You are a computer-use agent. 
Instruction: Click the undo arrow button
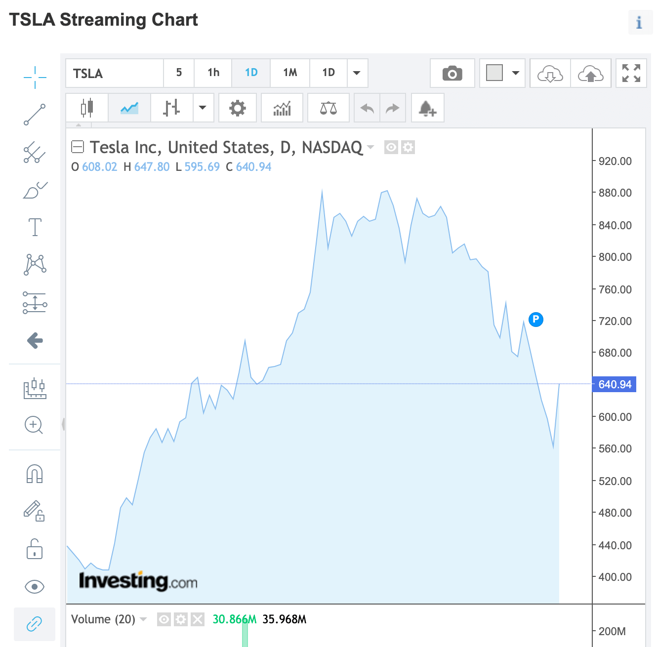(367, 108)
